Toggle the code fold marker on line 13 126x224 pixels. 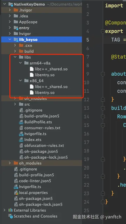(103, 108)
